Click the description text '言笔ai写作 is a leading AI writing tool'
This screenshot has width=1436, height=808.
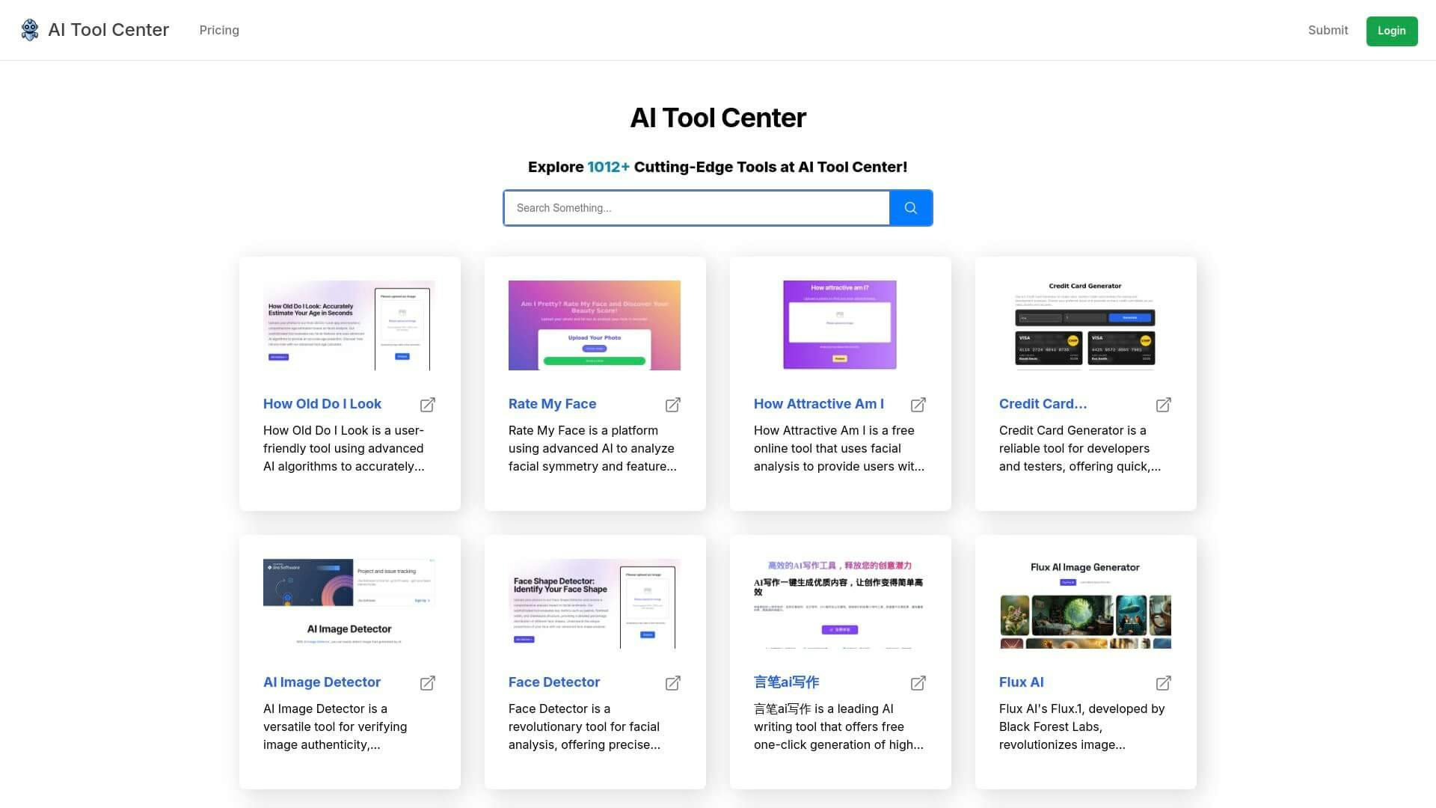pos(838,726)
